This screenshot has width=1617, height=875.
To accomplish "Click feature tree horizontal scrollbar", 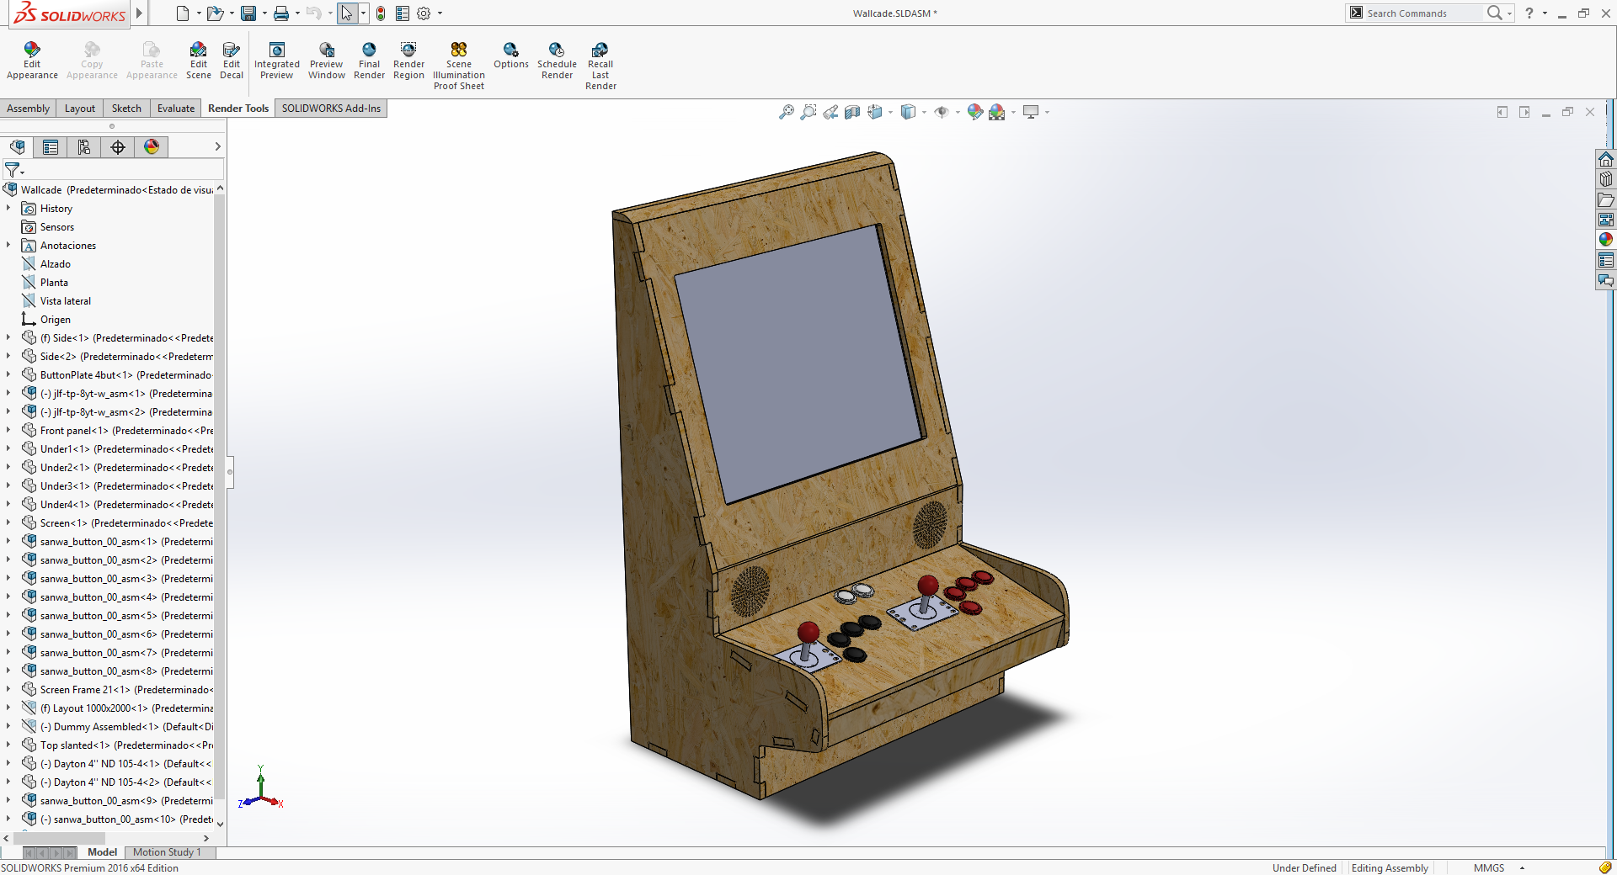I will pos(59,838).
